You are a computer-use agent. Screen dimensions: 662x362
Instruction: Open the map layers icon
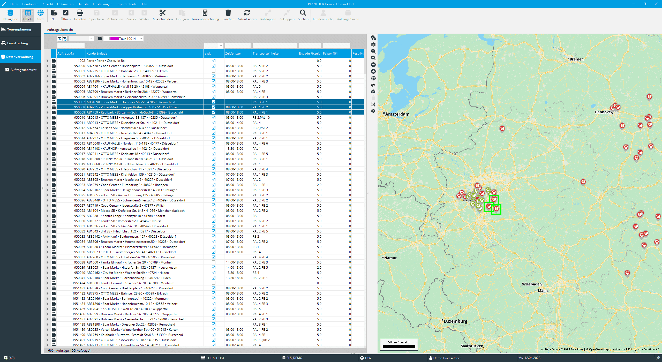pos(373,44)
